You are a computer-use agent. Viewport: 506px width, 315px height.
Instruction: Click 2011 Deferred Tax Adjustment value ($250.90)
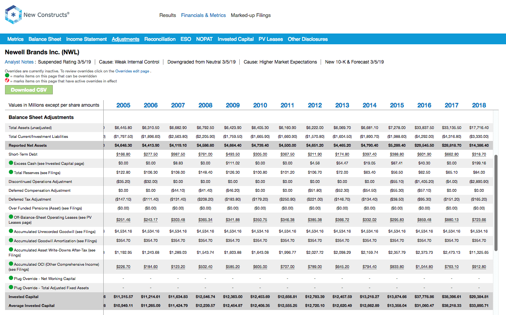click(287, 199)
